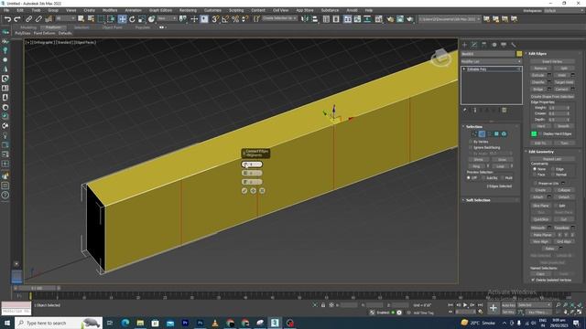Select Element sub-object level icon
The height and width of the screenshot is (329, 586).
[x=504, y=134]
